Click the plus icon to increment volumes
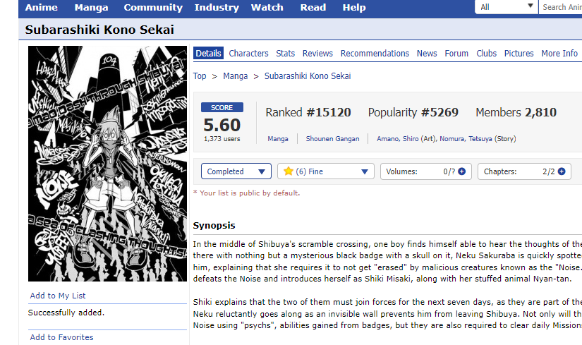 [x=461, y=171]
